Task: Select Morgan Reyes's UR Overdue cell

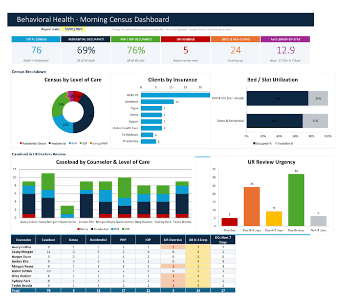Action: pyautogui.click(x=173, y=266)
